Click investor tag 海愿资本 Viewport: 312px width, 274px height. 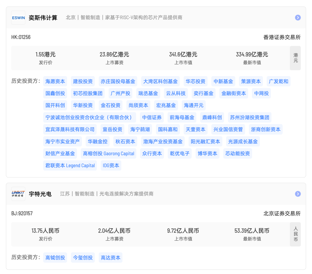click(55, 81)
